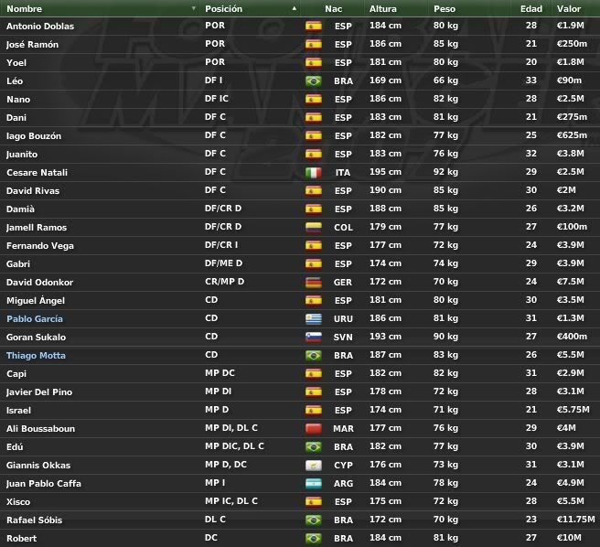Click Morocco flag in Ali Boussaboun row
The image size is (600, 547).
point(314,428)
